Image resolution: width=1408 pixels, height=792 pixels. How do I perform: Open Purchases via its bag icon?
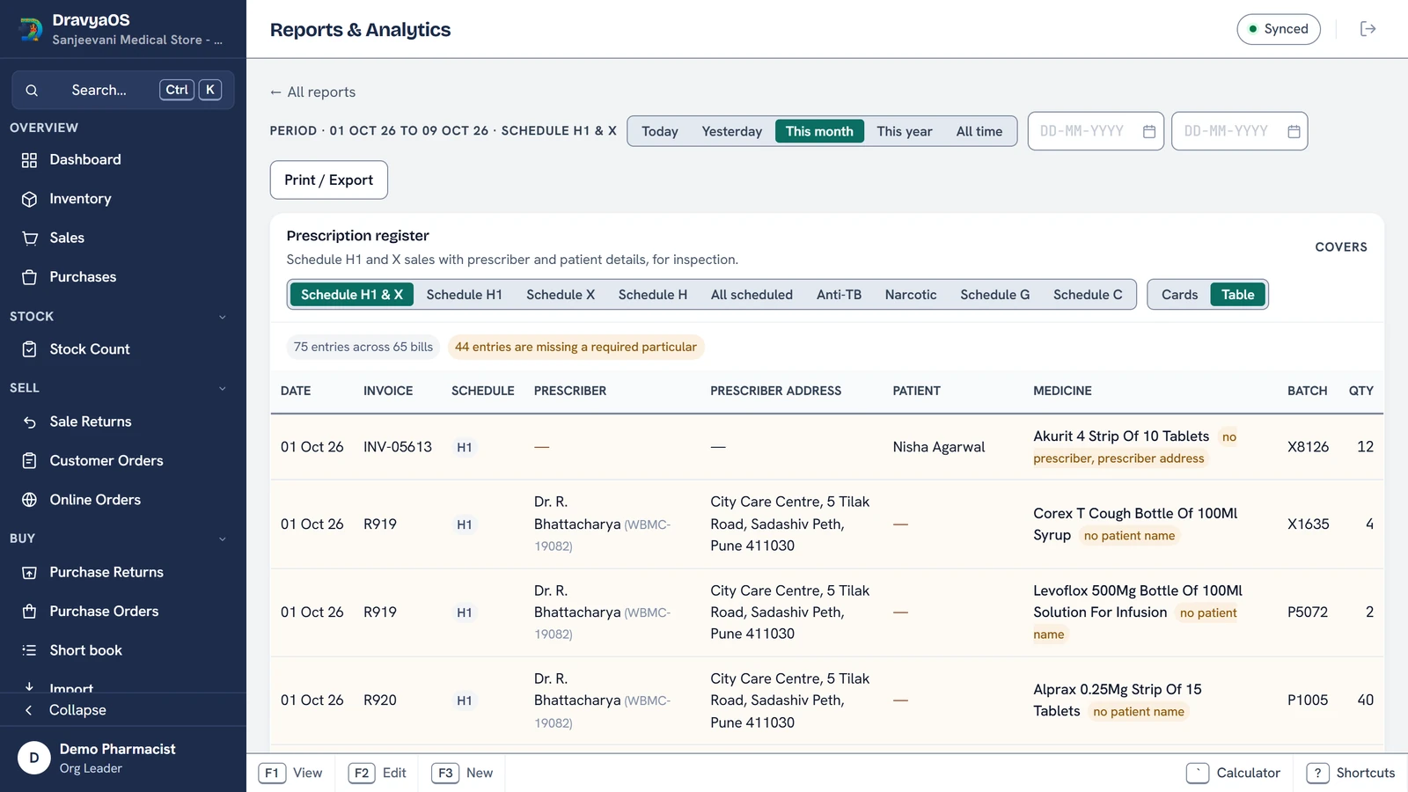tap(29, 277)
